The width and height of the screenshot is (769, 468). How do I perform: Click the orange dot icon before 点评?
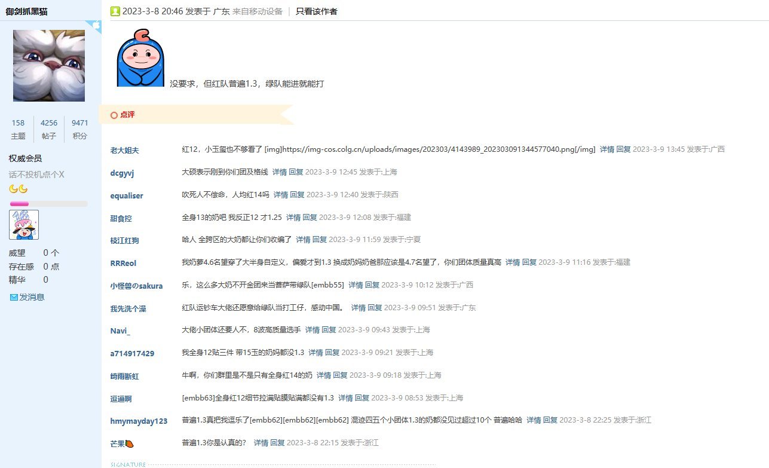(114, 114)
